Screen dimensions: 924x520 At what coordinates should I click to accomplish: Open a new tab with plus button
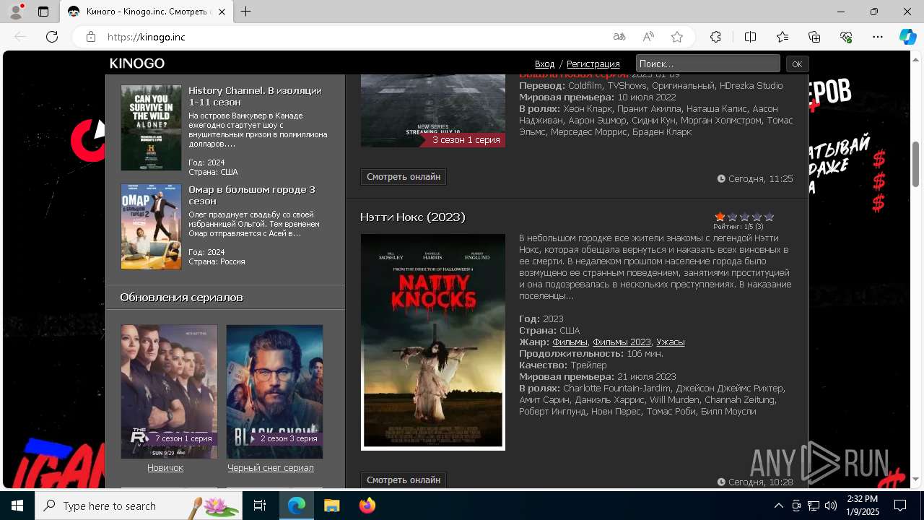[246, 12]
